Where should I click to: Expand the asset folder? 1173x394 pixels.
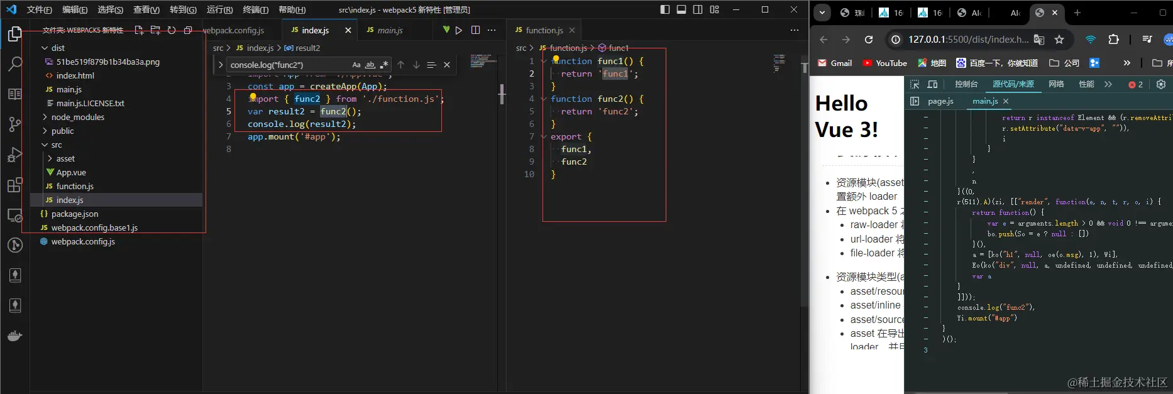point(50,158)
